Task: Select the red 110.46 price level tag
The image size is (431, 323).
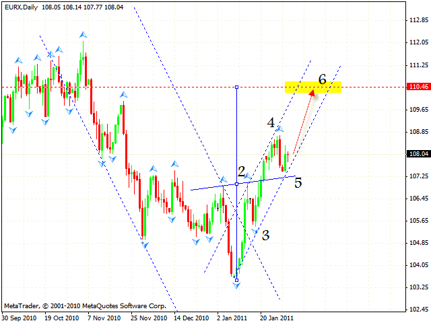Action: (x=418, y=87)
